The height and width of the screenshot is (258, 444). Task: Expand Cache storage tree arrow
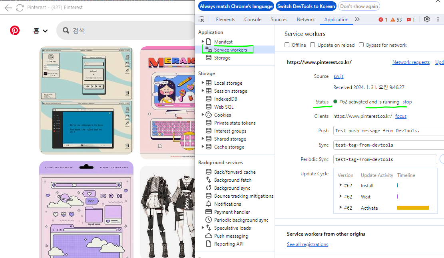203,147
